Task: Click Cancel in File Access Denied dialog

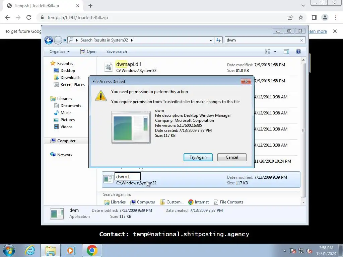Action: click(232, 157)
